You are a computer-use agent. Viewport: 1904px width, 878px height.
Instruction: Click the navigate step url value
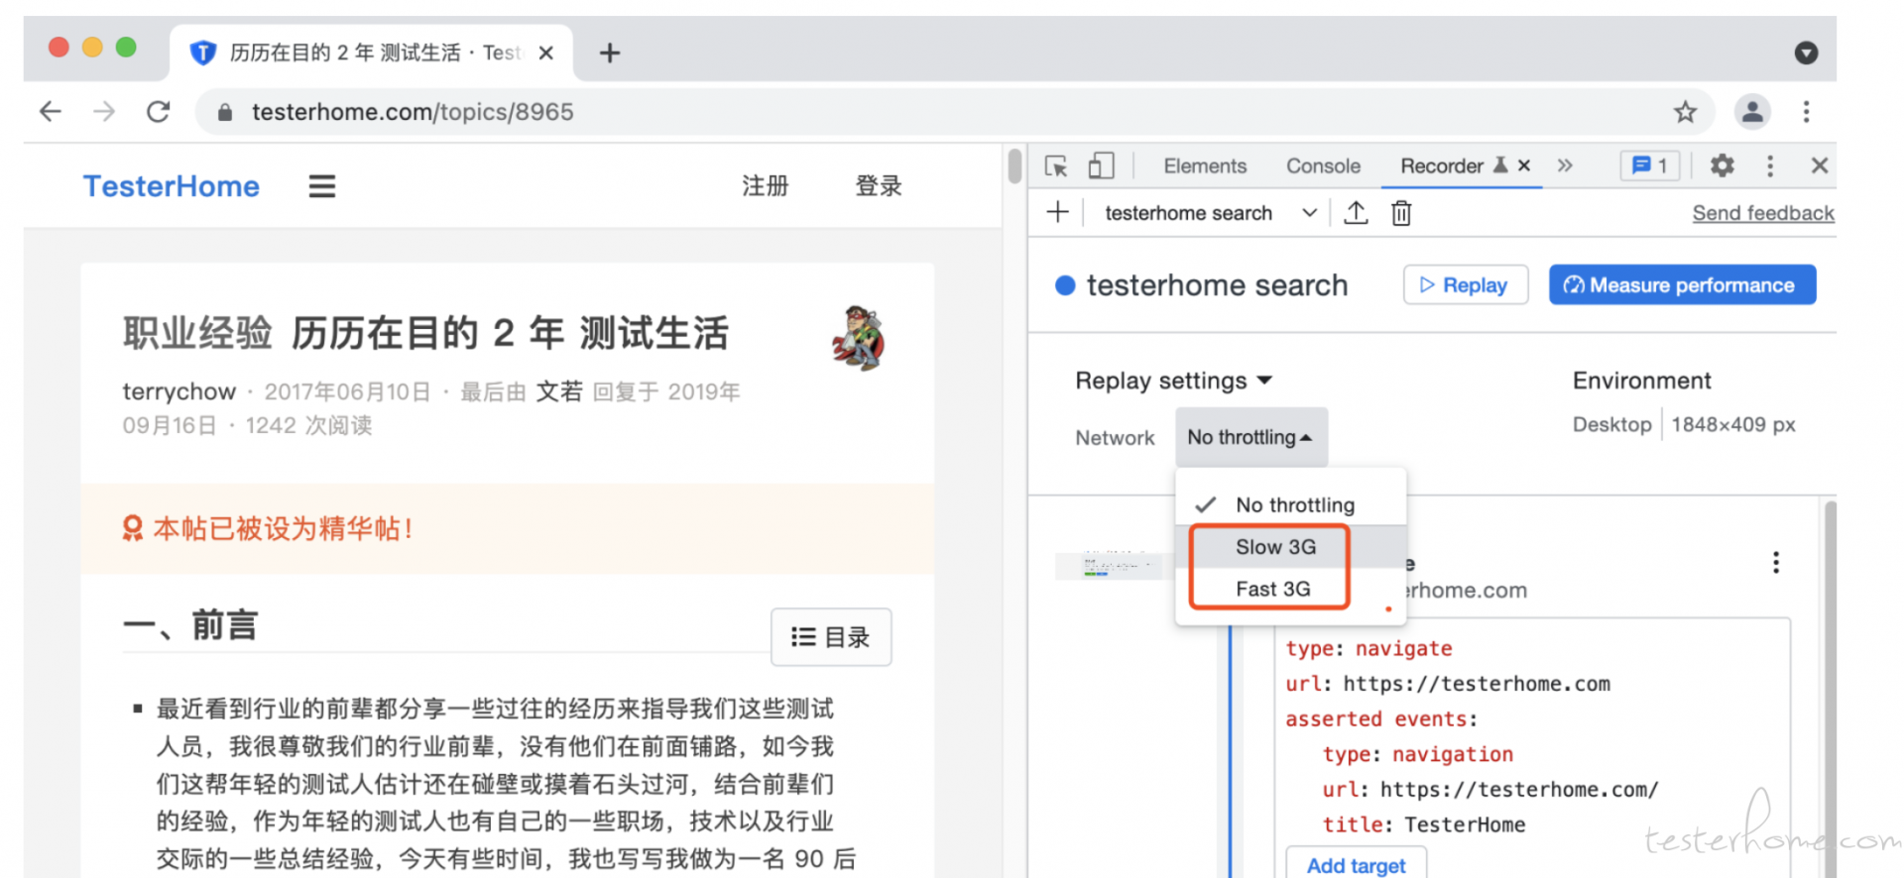tap(1477, 684)
